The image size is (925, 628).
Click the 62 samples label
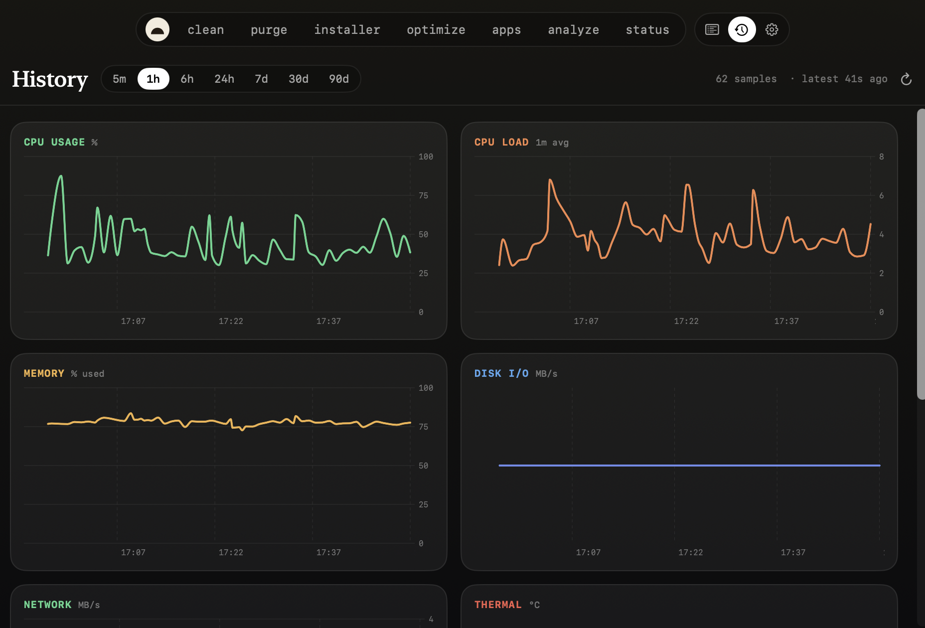coord(746,79)
